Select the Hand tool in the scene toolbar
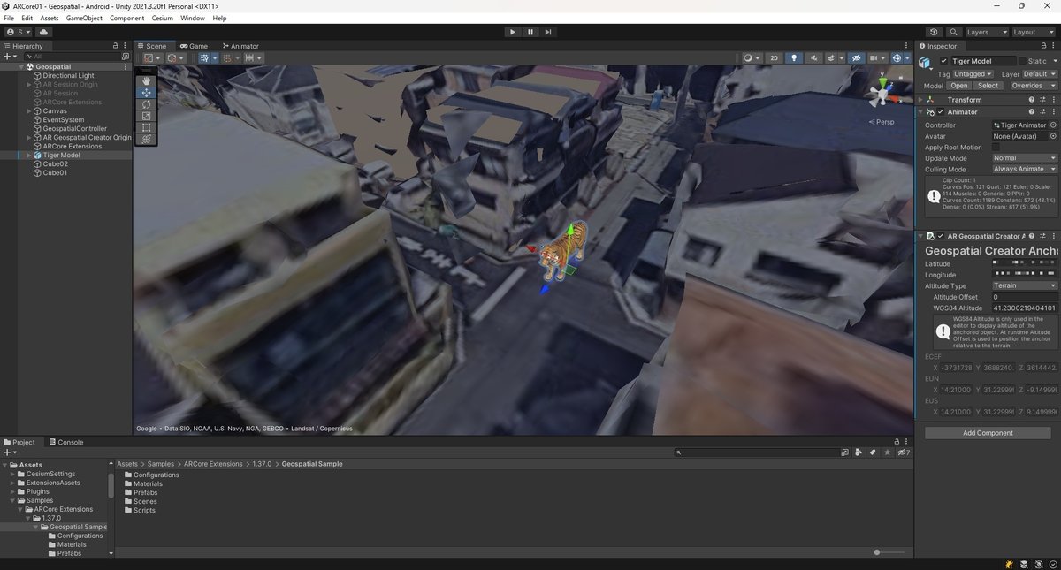This screenshot has height=570, width=1061. tap(145, 80)
